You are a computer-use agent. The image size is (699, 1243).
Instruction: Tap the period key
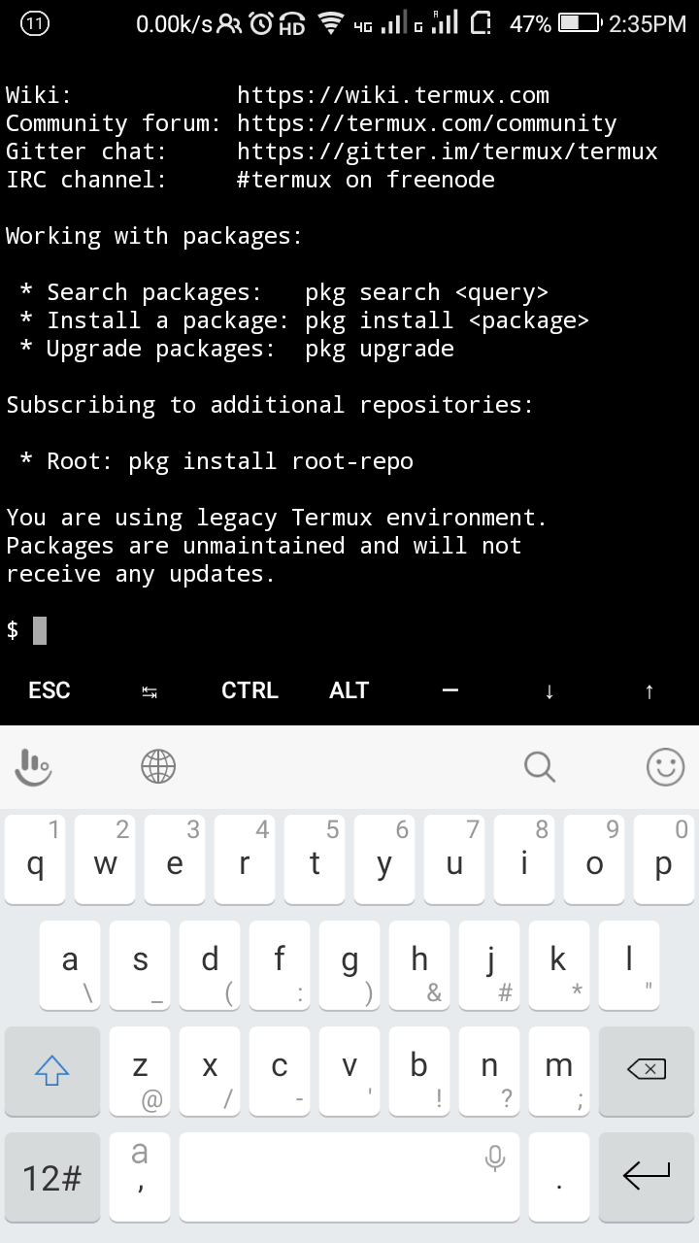[559, 1177]
